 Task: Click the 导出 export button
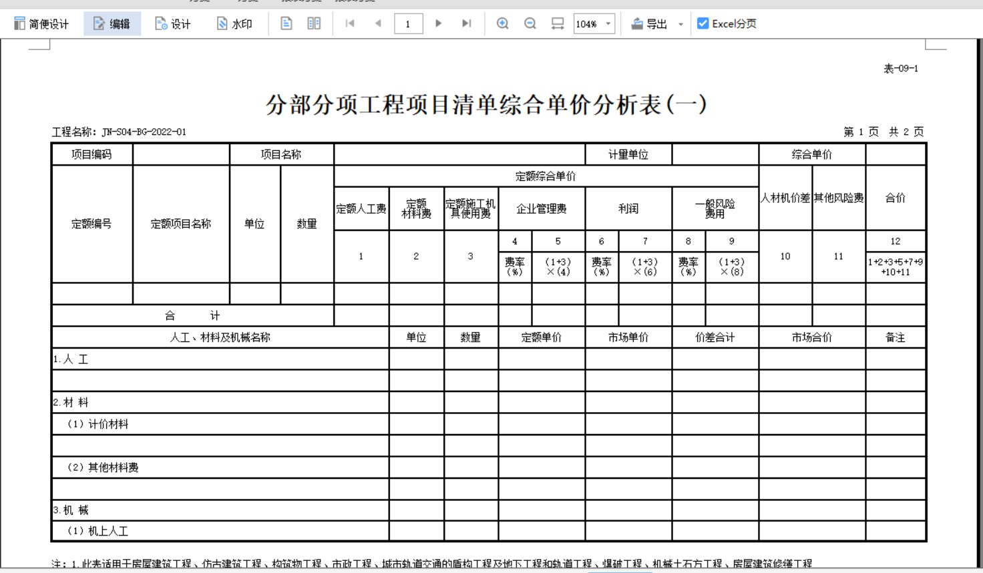tap(649, 24)
